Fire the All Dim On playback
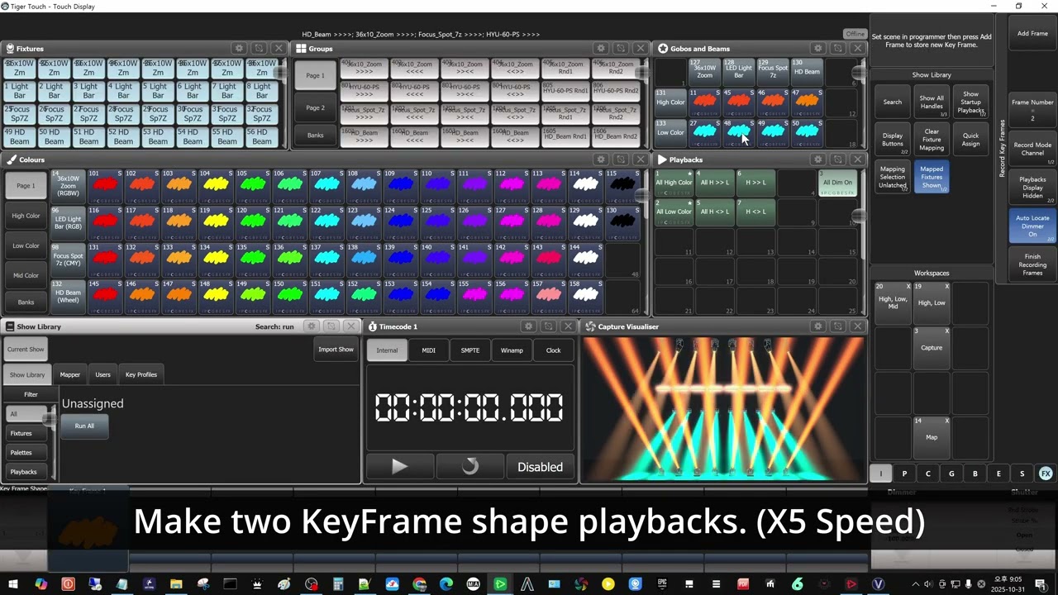This screenshot has height=595, width=1058. click(837, 183)
